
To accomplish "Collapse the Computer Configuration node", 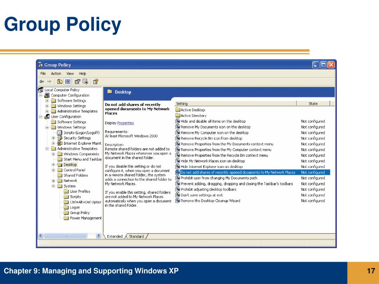I will point(41,95).
